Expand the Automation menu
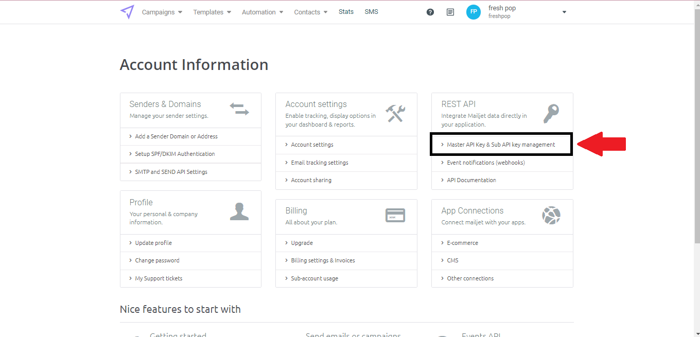700x337 pixels. point(262,12)
